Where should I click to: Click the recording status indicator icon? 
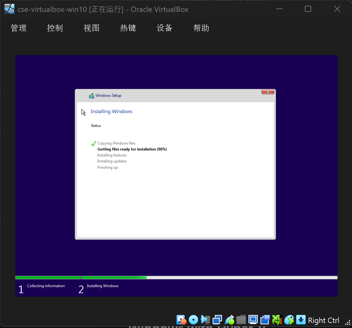(x=265, y=320)
